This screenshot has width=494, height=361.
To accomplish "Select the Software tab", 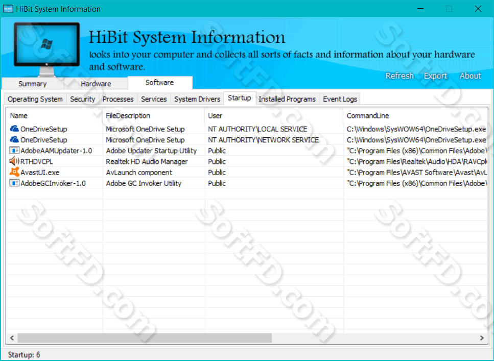I will coord(160,83).
